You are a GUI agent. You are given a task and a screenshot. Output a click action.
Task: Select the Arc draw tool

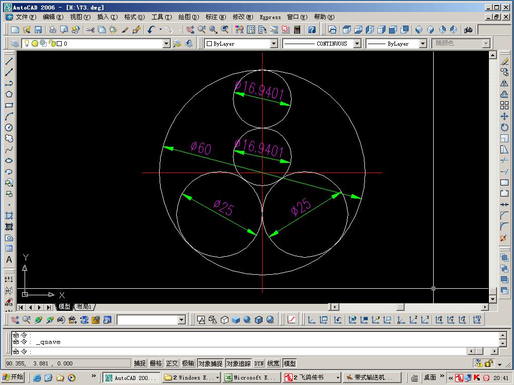(9, 116)
